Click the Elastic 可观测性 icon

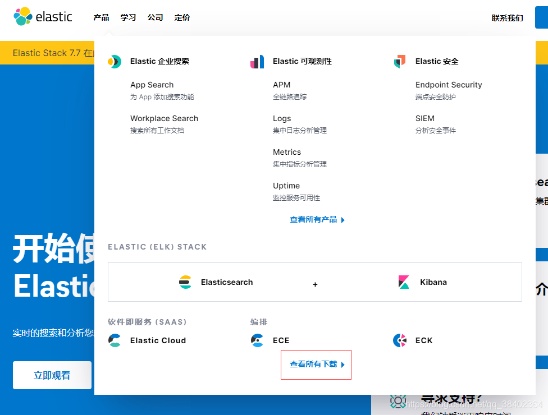(x=257, y=62)
